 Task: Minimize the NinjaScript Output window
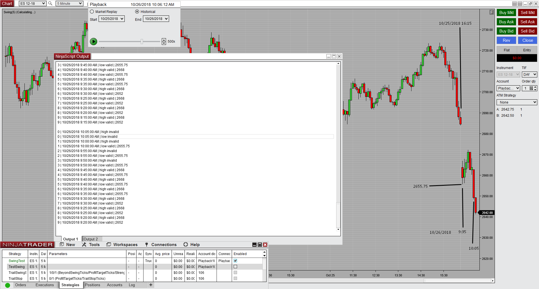point(328,56)
